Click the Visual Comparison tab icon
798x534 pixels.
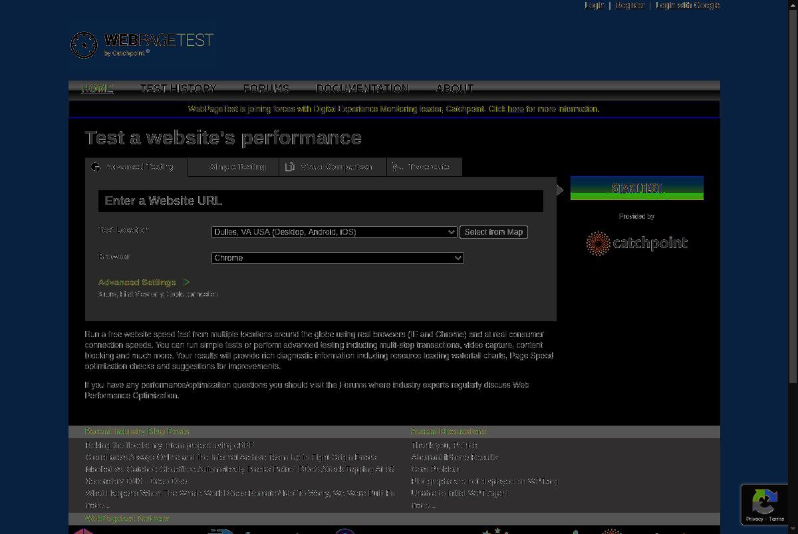[290, 167]
